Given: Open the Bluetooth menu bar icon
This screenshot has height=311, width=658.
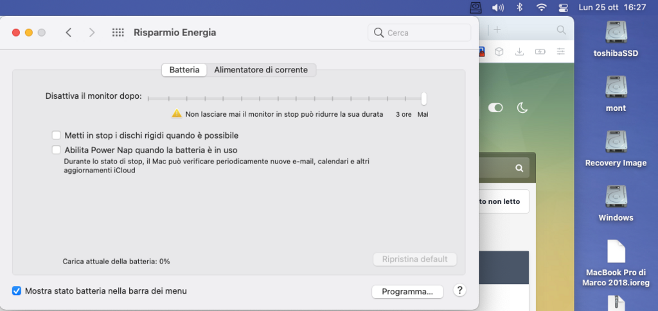Looking at the screenshot, I should click(519, 7).
